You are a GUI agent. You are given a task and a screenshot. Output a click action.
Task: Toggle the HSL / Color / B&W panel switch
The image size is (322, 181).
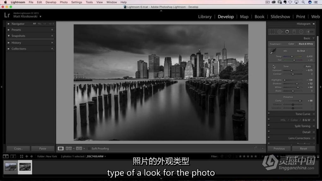point(269,119)
